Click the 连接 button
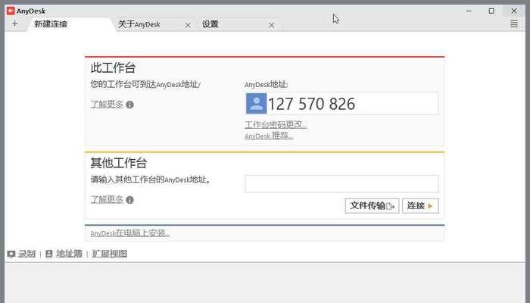This screenshot has width=530, height=303. (x=420, y=205)
